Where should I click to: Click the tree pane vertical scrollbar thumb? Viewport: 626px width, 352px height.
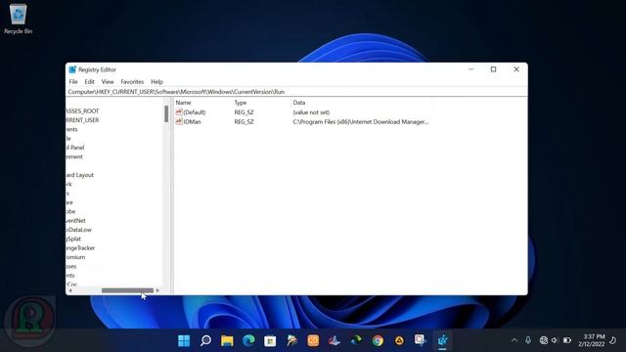(166, 113)
